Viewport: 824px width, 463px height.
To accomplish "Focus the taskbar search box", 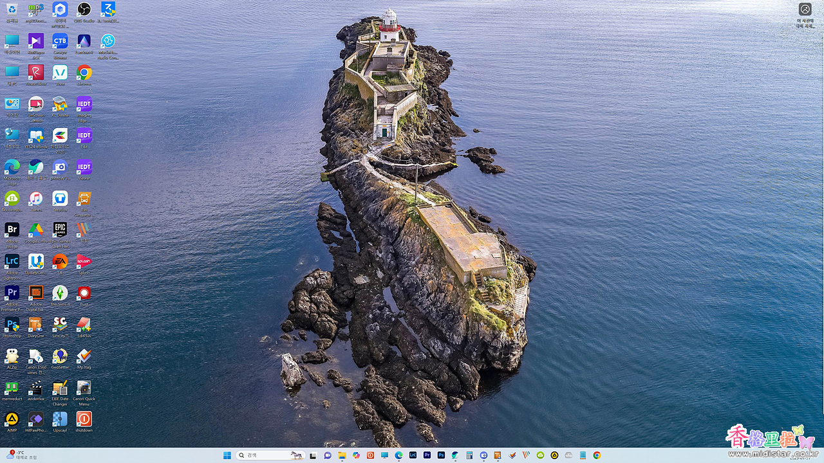I will click(270, 455).
